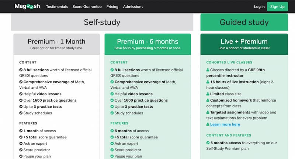The image size is (295, 159).
Task: Select the Premium - 6 months plan header
Action: click(x=148, y=44)
